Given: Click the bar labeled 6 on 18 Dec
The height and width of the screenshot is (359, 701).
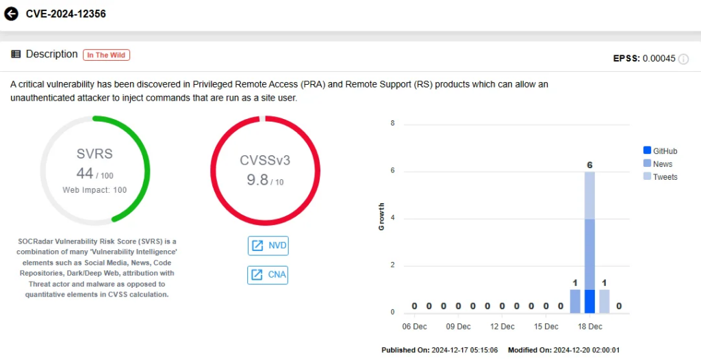Looking at the screenshot, I should click(589, 243).
